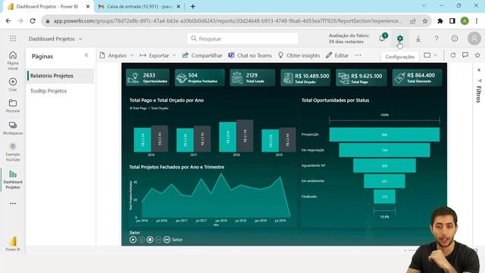Close the Gmail Caixa de entrada tab
This screenshot has height=273, width=485.
pos(179,6)
